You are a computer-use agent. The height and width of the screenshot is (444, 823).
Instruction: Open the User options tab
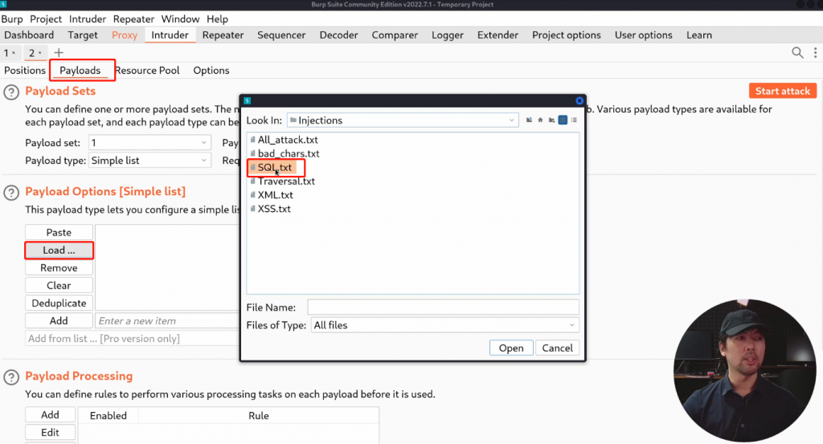click(644, 35)
